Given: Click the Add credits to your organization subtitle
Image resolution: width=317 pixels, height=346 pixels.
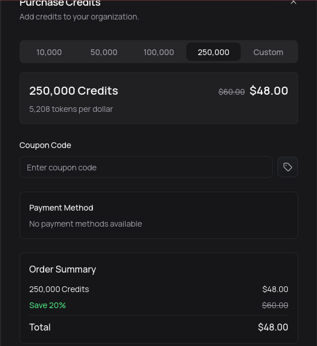Looking at the screenshot, I should pyautogui.click(x=79, y=17).
